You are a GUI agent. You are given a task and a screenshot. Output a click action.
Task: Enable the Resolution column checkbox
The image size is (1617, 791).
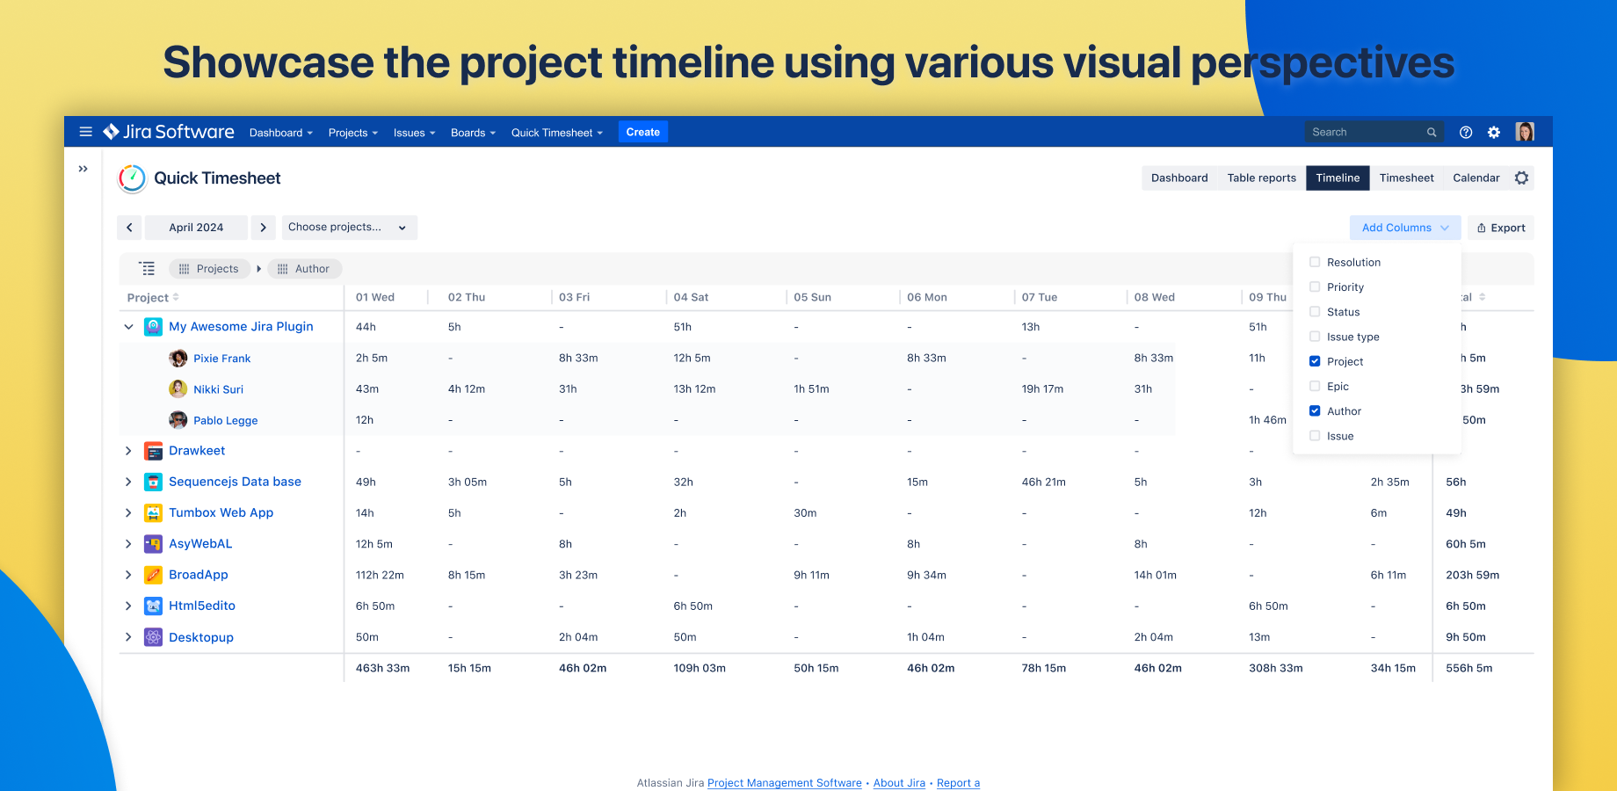1315,262
